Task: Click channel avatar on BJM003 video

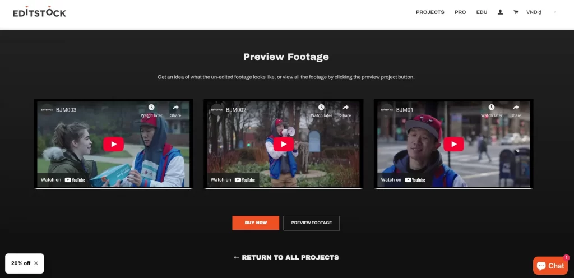Action: coord(47,110)
